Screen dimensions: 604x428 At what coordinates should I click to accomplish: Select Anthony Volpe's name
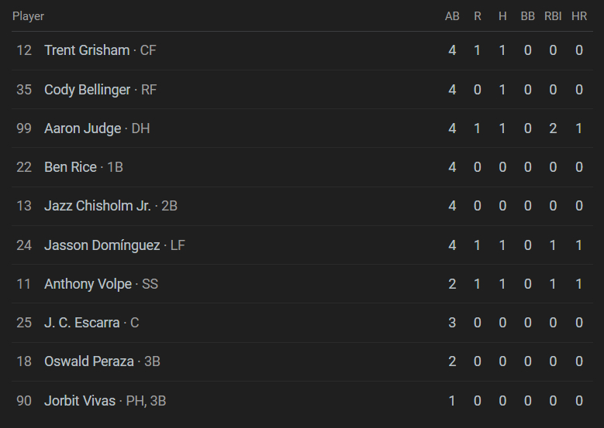point(88,284)
